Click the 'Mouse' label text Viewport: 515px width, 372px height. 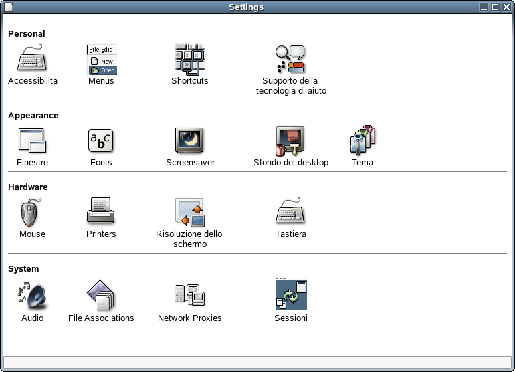[x=32, y=234]
